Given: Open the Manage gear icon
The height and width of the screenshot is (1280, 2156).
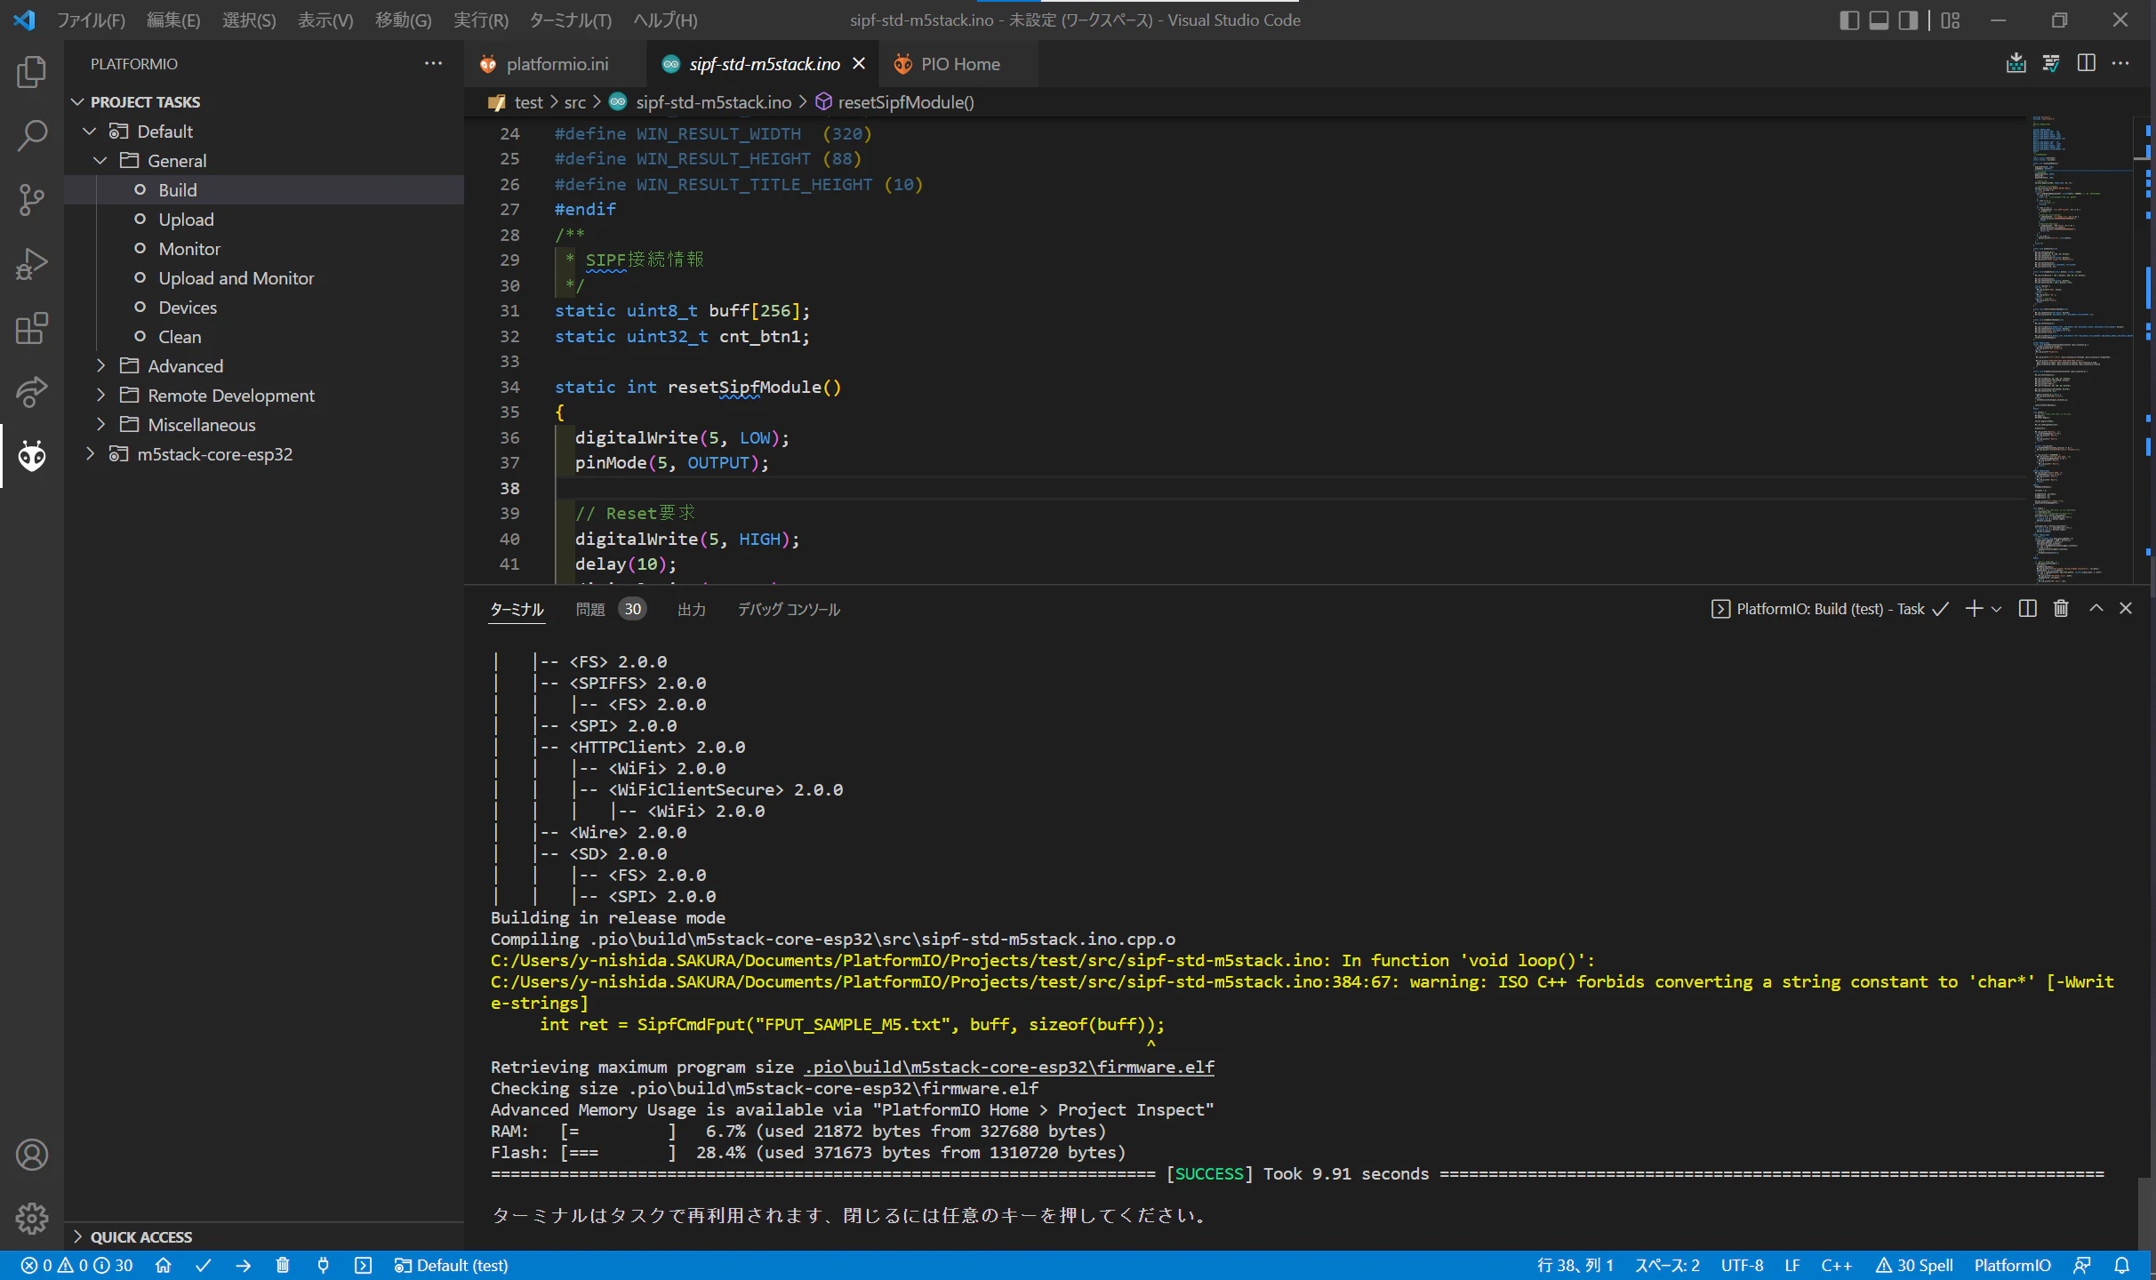Looking at the screenshot, I should tap(32, 1219).
